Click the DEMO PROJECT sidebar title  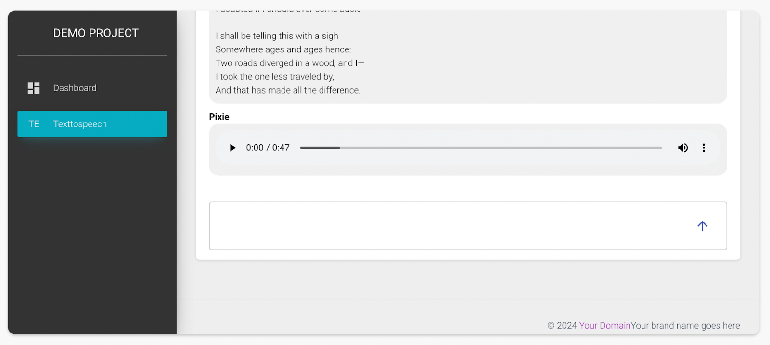point(96,33)
